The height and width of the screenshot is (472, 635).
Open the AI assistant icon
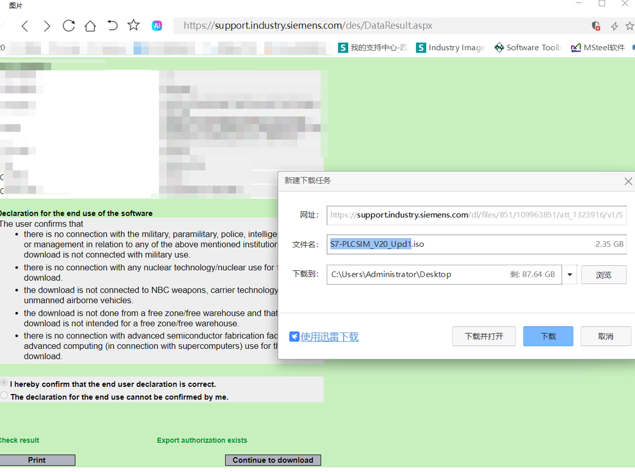[157, 26]
